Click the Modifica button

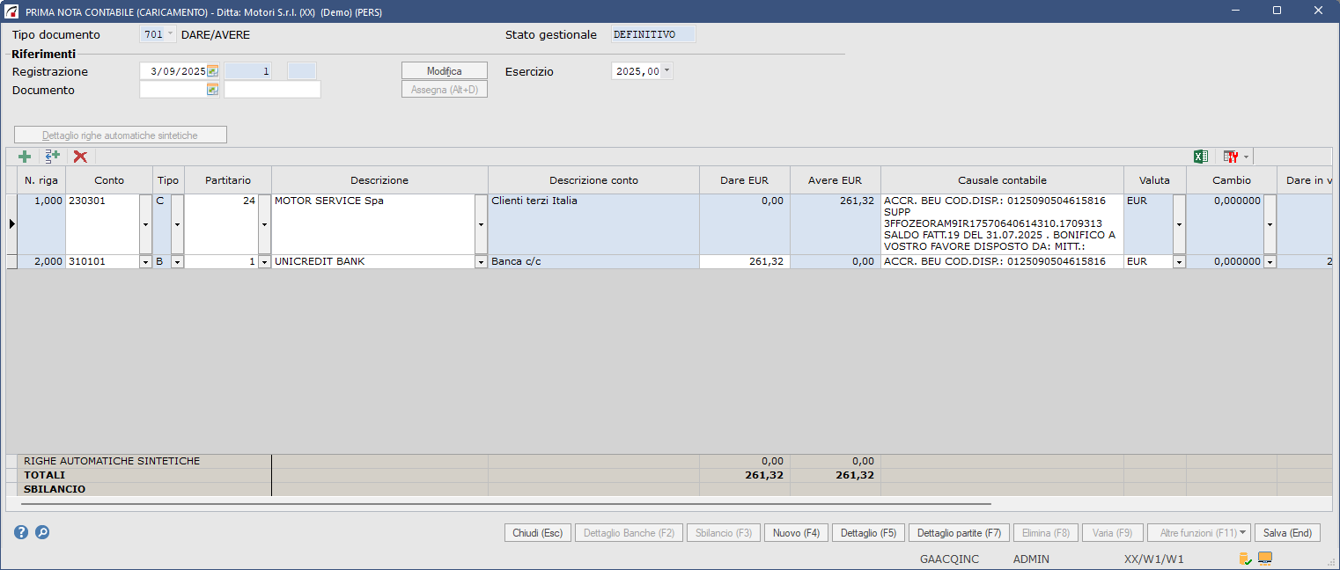pyautogui.click(x=444, y=71)
